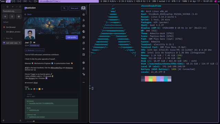This screenshot has height=124, width=220.
Task: Switch to the Zen Browser tab
Action: (12, 27)
